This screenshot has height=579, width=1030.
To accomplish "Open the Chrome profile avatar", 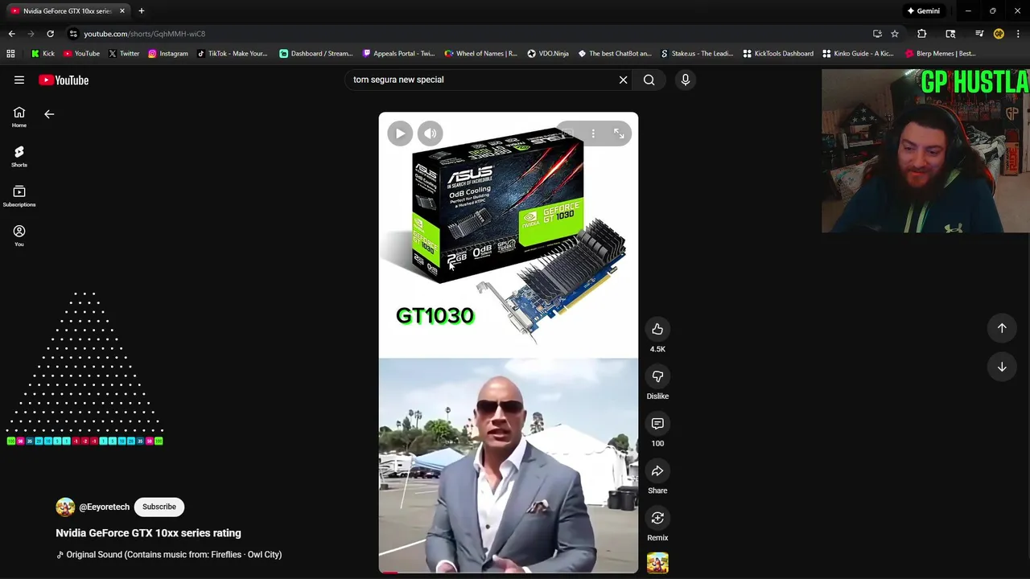I will (999, 34).
